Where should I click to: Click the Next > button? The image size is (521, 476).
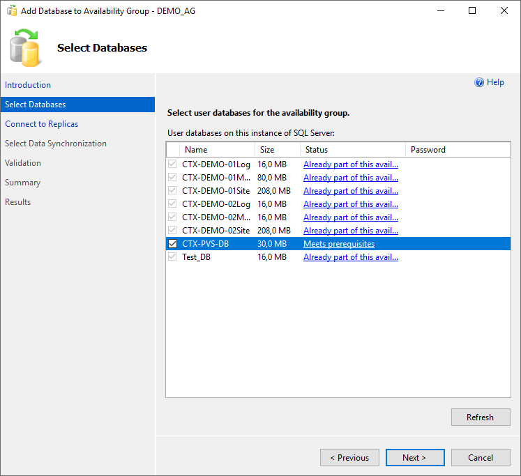415,457
